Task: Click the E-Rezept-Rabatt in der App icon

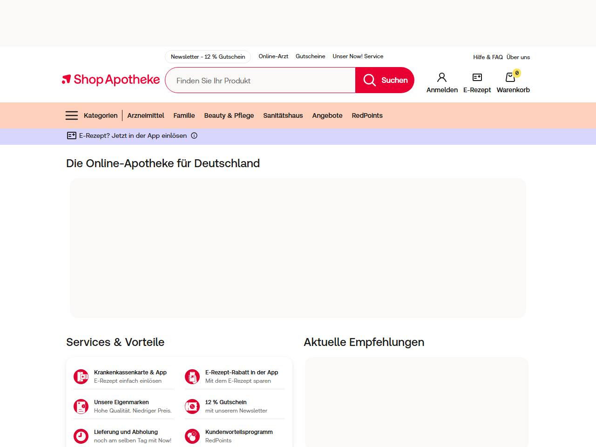Action: point(192,377)
